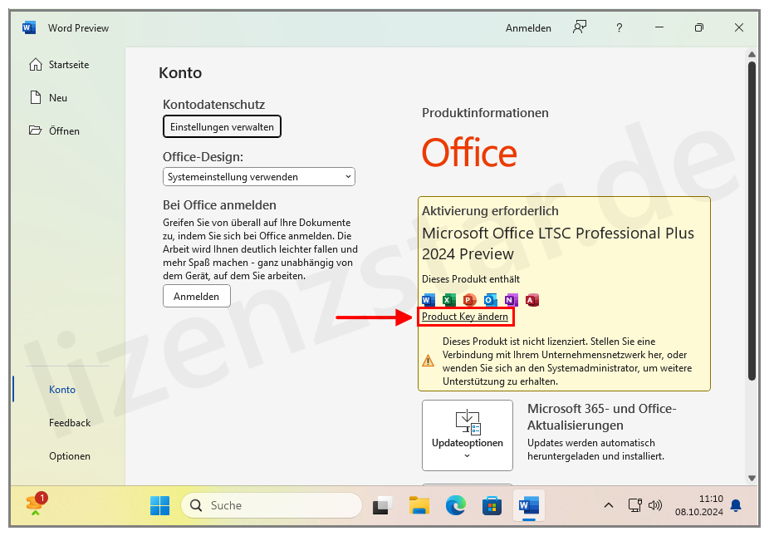This screenshot has height=536, width=769.
Task: Click the Office logo text
Action: (469, 153)
